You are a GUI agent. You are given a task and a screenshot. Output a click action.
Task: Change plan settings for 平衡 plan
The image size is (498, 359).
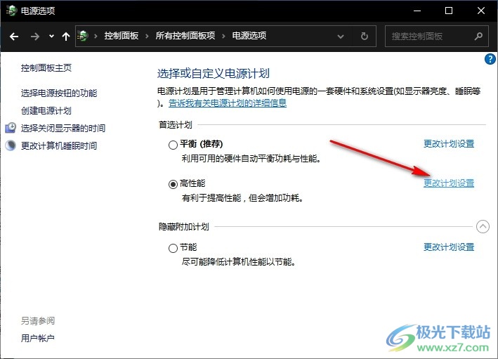pos(448,144)
